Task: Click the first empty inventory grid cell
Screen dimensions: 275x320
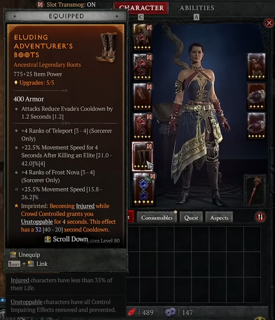Action: click(134, 239)
